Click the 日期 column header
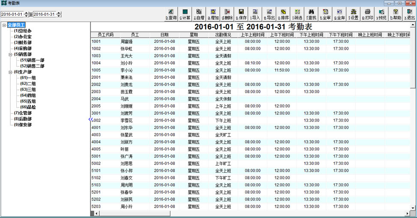 (x=164, y=35)
